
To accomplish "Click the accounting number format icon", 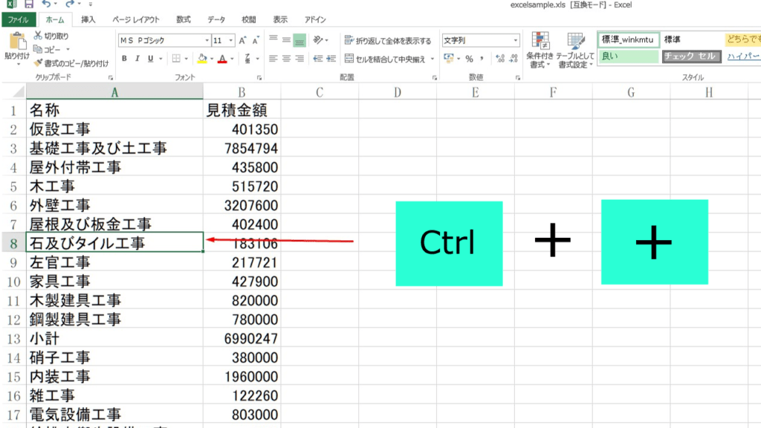I will click(448, 58).
